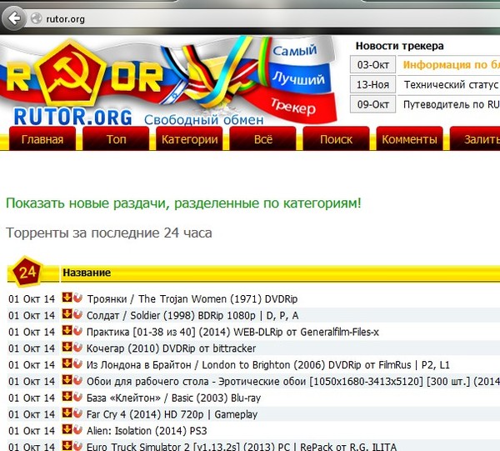Open the Топ menu tab

click(x=116, y=138)
